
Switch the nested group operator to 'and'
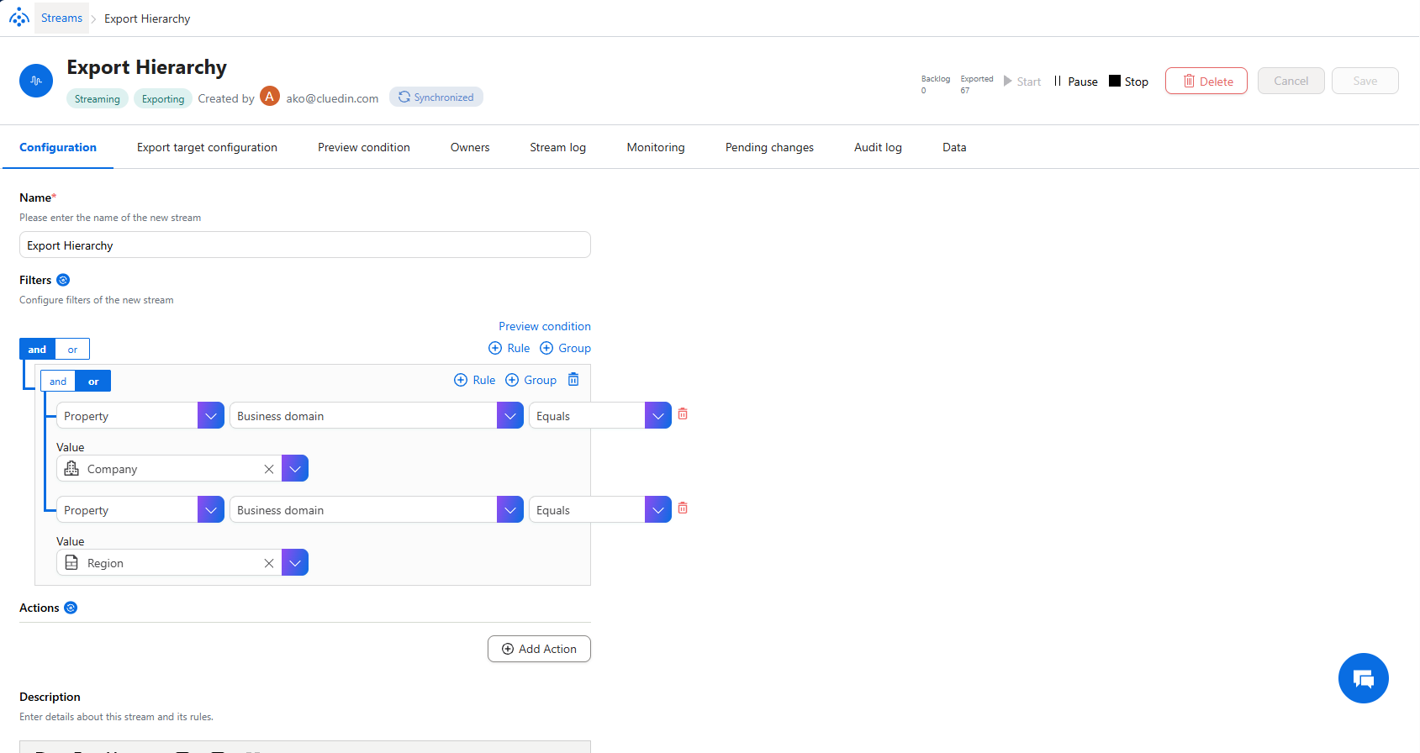pyautogui.click(x=58, y=382)
